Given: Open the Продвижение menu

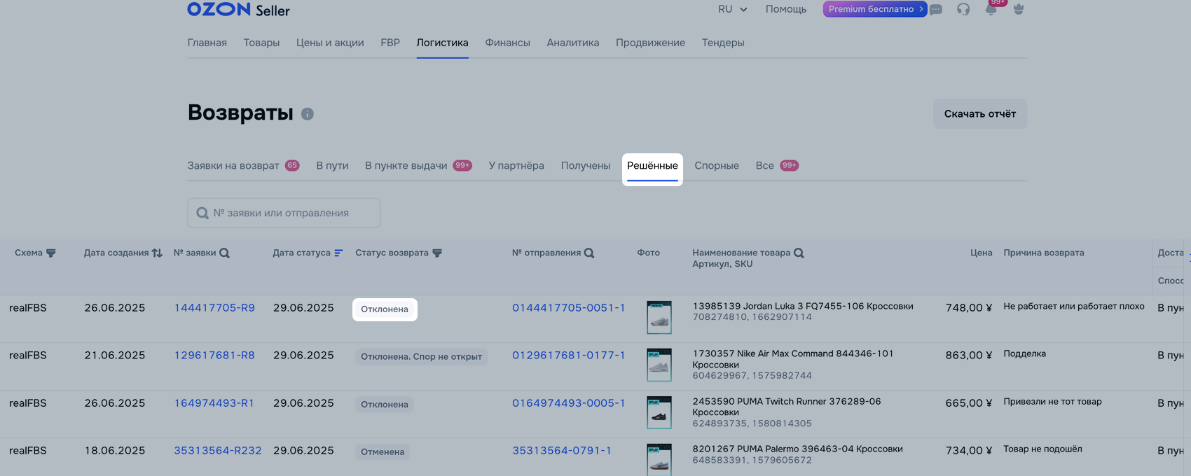Looking at the screenshot, I should point(650,43).
